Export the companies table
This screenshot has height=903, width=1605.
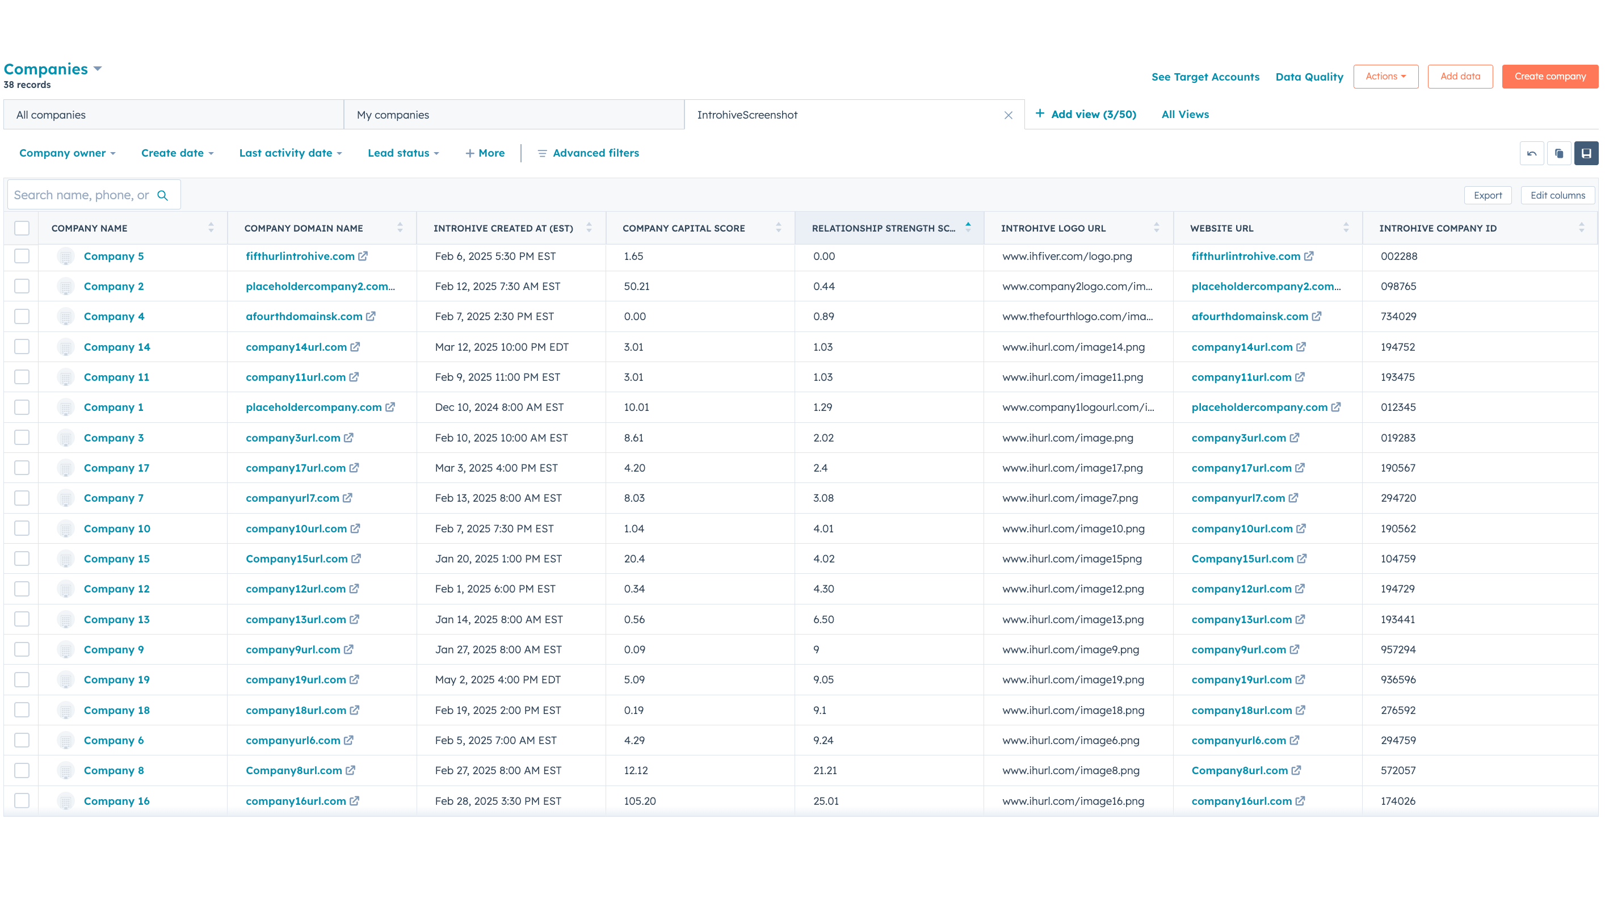point(1488,195)
